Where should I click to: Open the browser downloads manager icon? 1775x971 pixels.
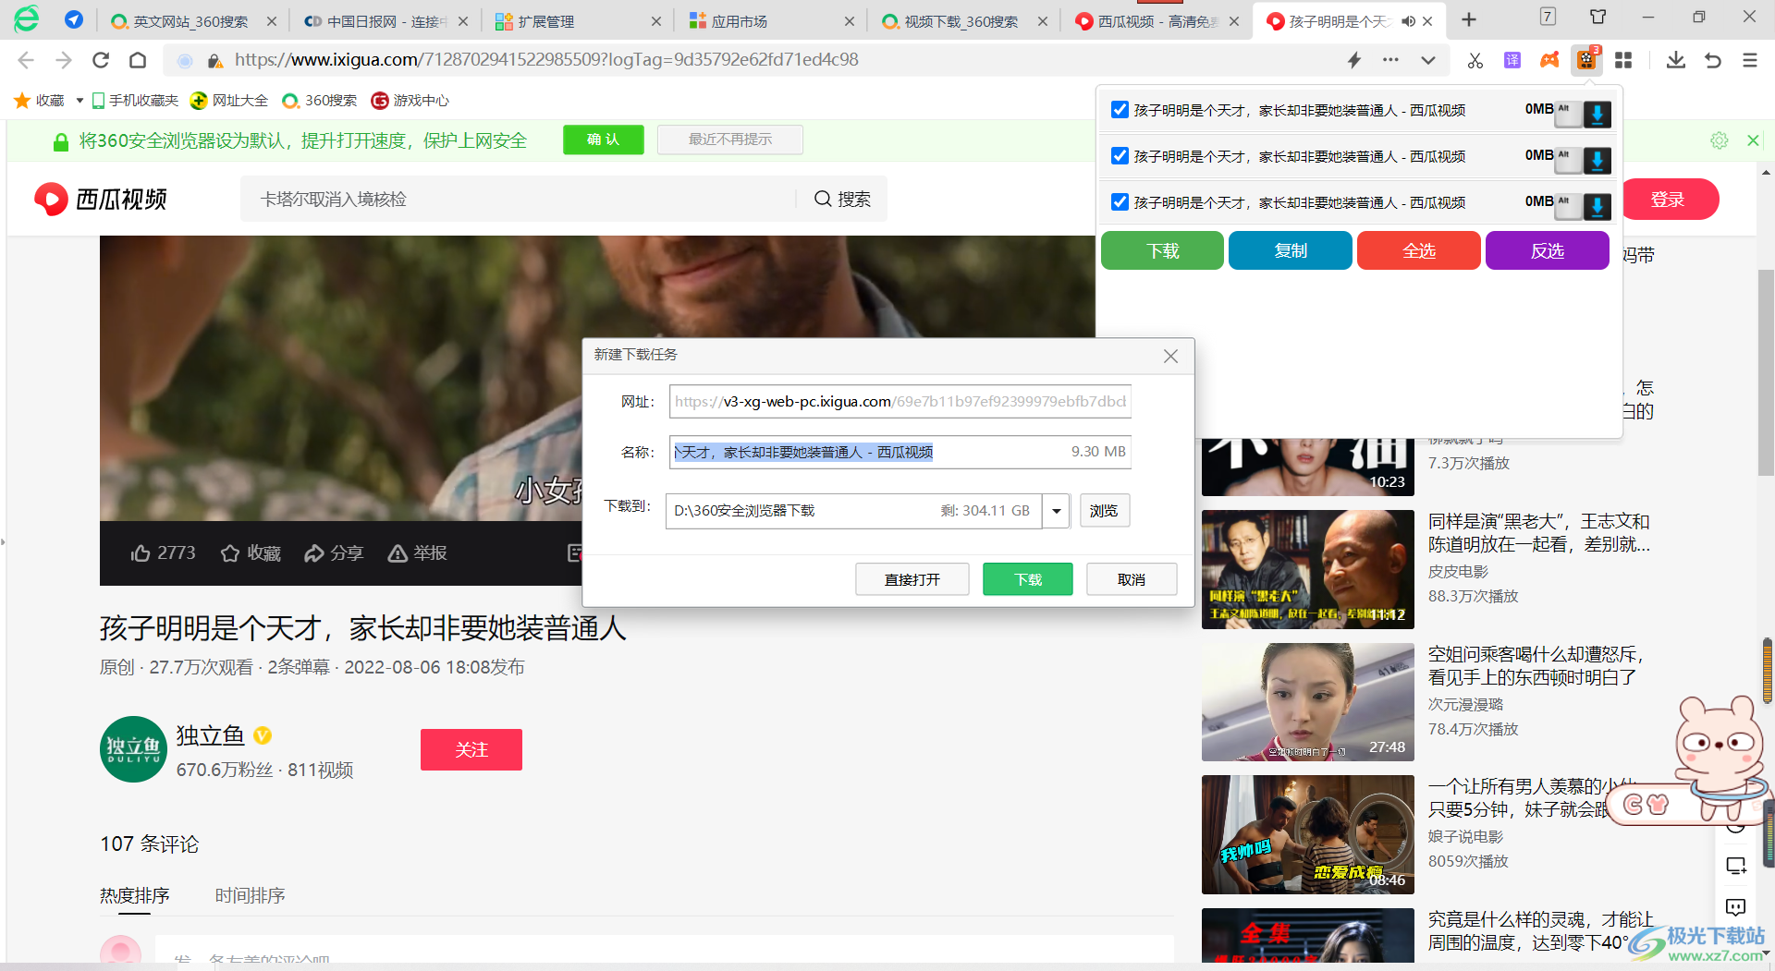[1675, 61]
